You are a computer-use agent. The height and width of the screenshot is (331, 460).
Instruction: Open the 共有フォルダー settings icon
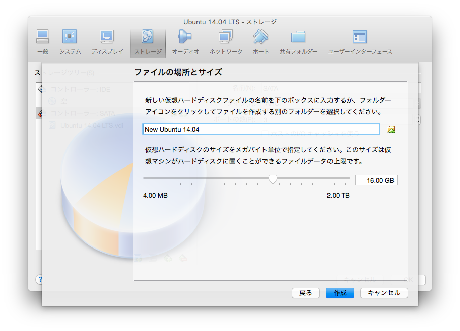pyautogui.click(x=298, y=42)
